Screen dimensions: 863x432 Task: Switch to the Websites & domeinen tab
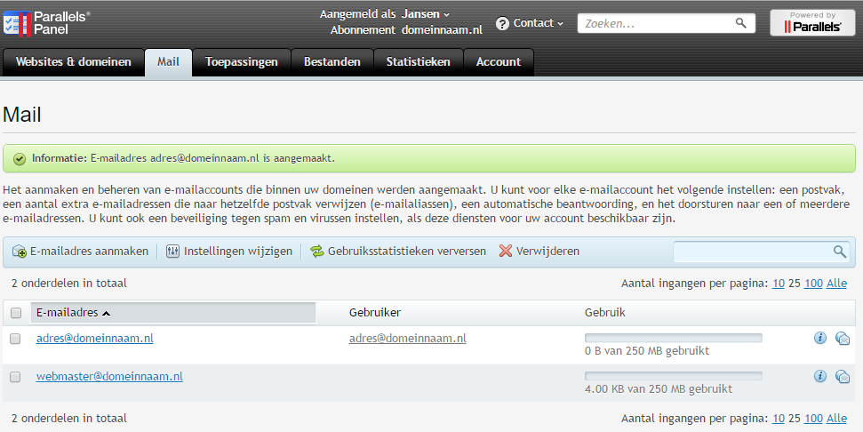pyautogui.click(x=74, y=62)
